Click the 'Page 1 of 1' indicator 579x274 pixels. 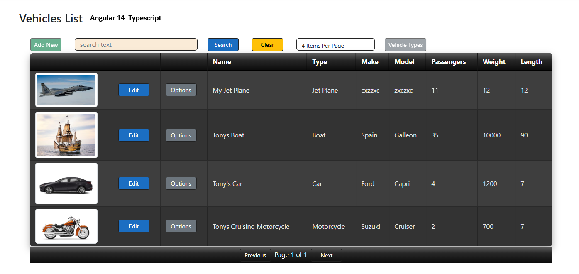click(291, 255)
